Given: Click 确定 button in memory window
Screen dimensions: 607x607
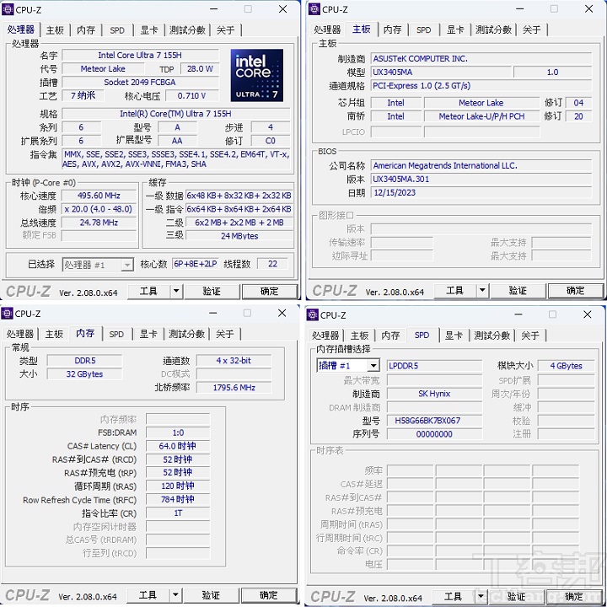Looking at the screenshot, I should point(269,595).
